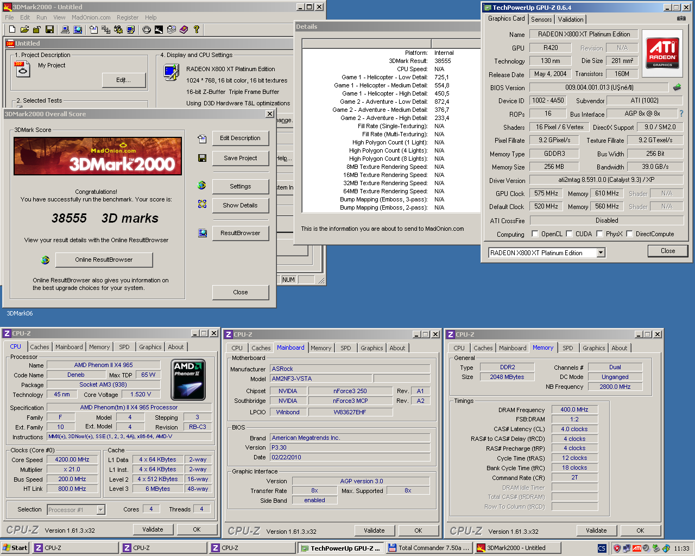The height and width of the screenshot is (556, 695).
Task: Open the File menu in 3DMark2000
Action: [x=9, y=17]
